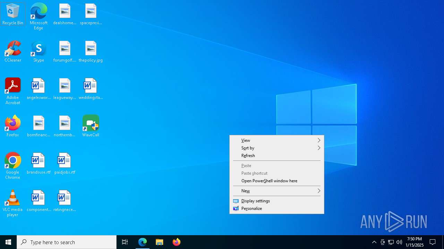The width and height of the screenshot is (444, 249).
Task: Select the Adobe Acrobat desktop shortcut
Action: click(x=13, y=91)
